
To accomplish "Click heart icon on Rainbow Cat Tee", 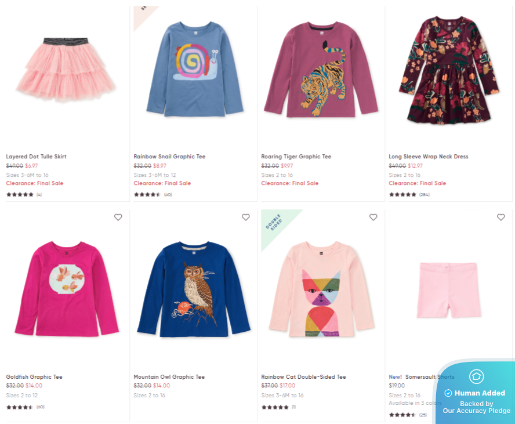I will 373,218.
